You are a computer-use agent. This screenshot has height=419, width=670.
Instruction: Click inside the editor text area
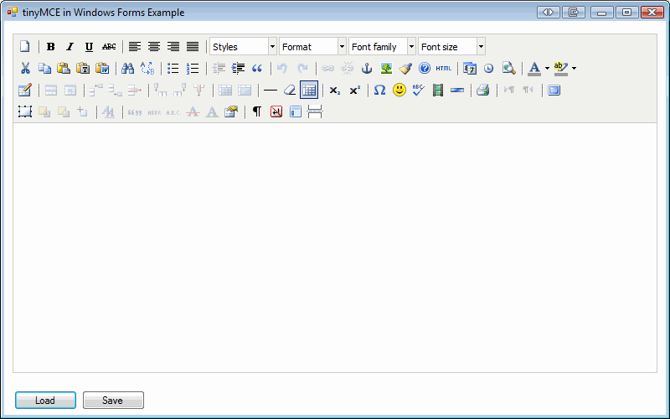tap(335, 247)
